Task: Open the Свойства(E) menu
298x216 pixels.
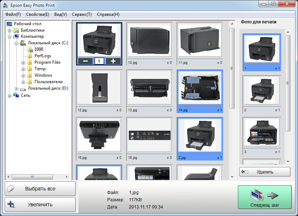Action: (x=37, y=14)
